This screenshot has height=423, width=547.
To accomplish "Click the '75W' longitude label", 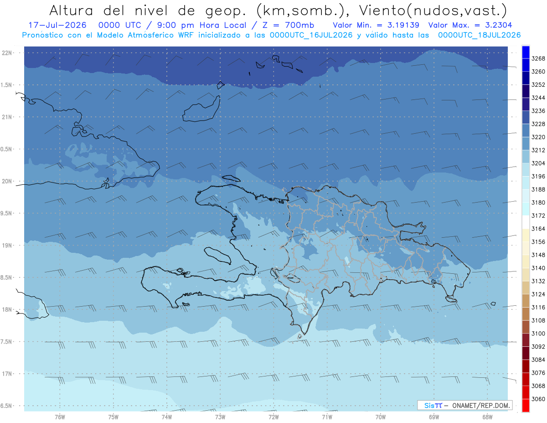I will [114, 417].
